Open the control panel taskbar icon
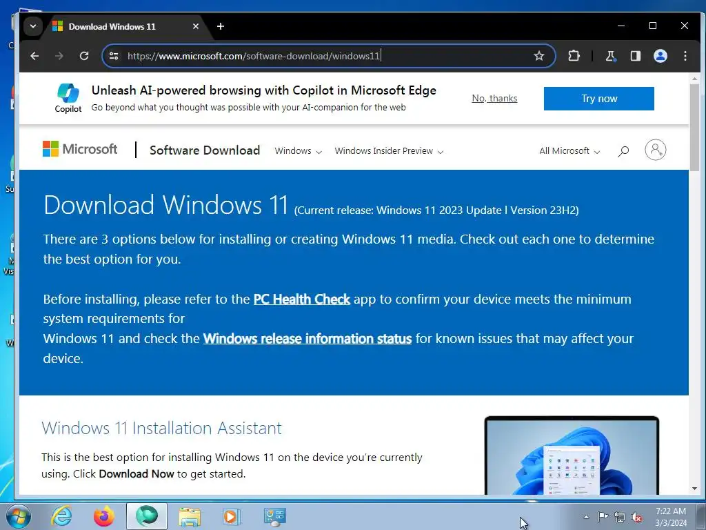Image resolution: width=706 pixels, height=530 pixels. [274, 516]
